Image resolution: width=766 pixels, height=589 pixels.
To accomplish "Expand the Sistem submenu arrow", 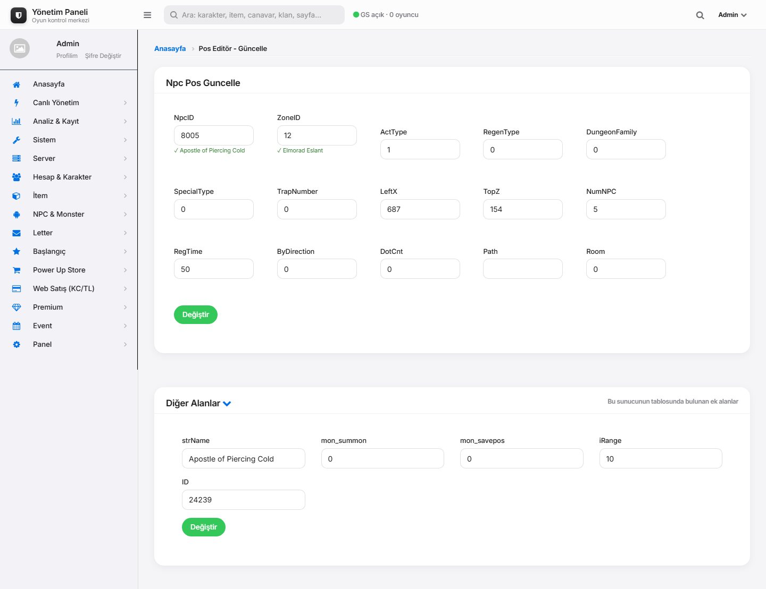I will [126, 140].
